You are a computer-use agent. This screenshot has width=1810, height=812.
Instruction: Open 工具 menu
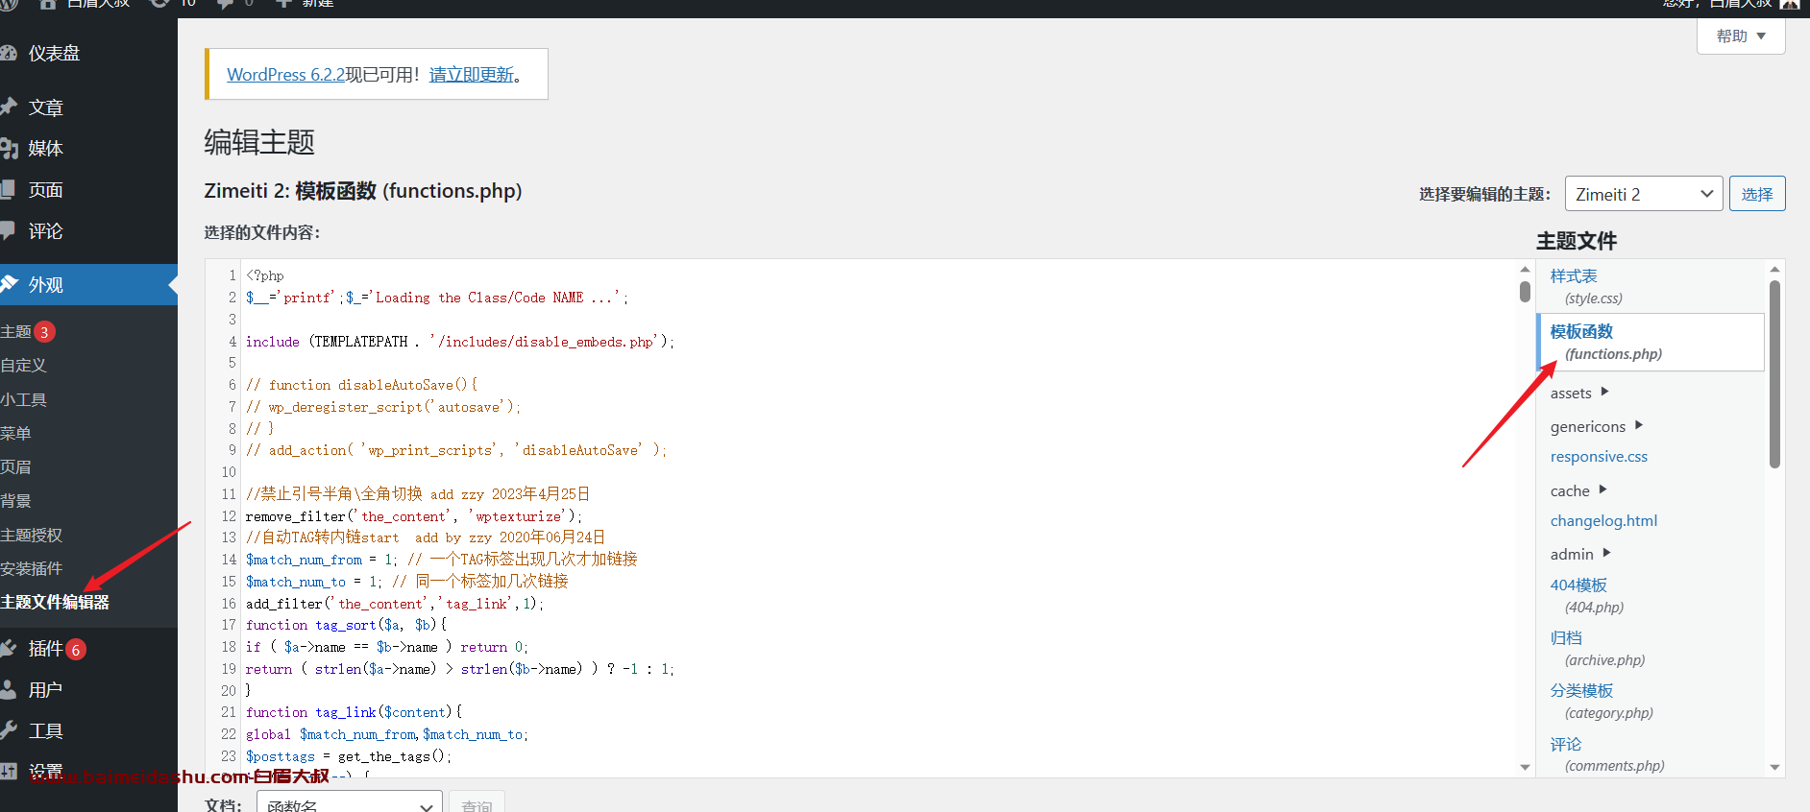45,730
